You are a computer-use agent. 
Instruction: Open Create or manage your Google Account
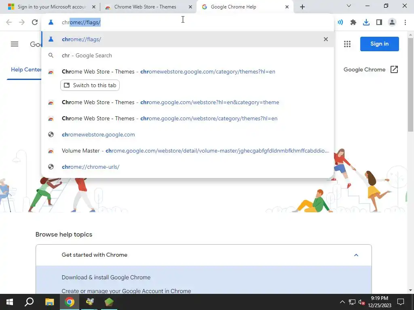pyautogui.click(x=126, y=291)
